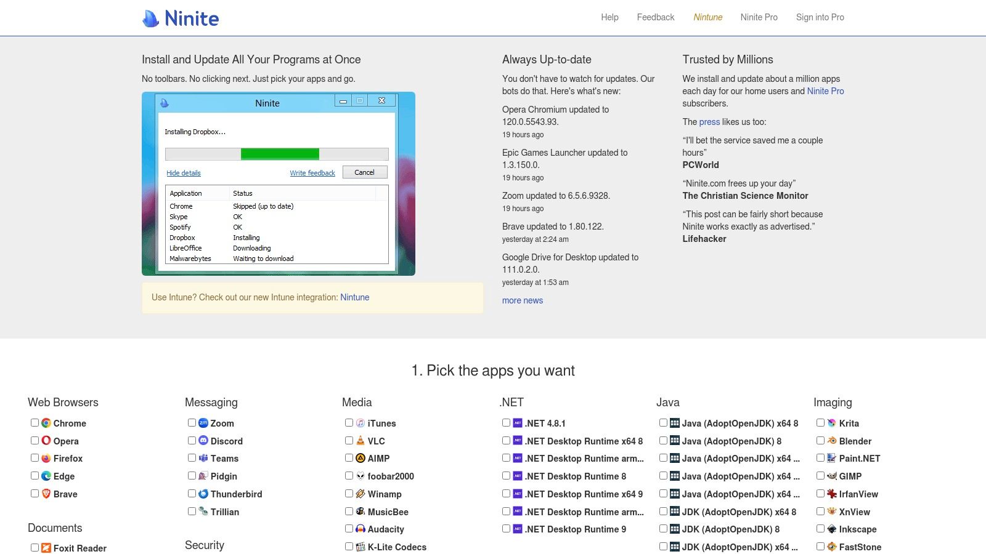986x554 pixels.
Task: Click the iTunes music icon
Action: pos(361,423)
